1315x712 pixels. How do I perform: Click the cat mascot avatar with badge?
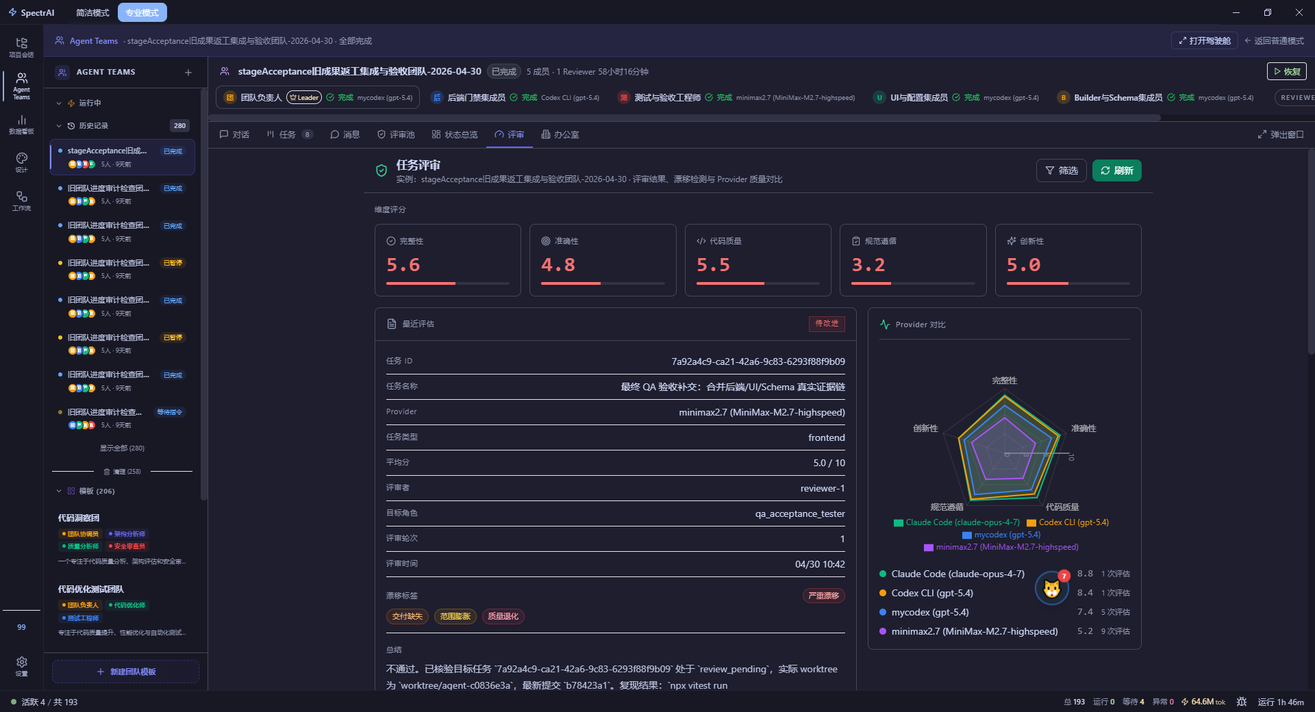[x=1052, y=588]
